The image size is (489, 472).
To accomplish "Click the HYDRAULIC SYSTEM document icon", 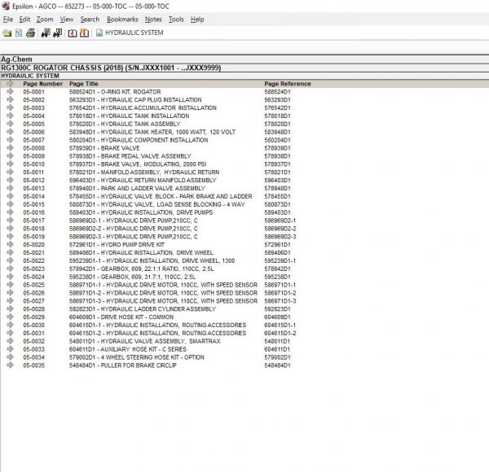I will tap(99, 33).
